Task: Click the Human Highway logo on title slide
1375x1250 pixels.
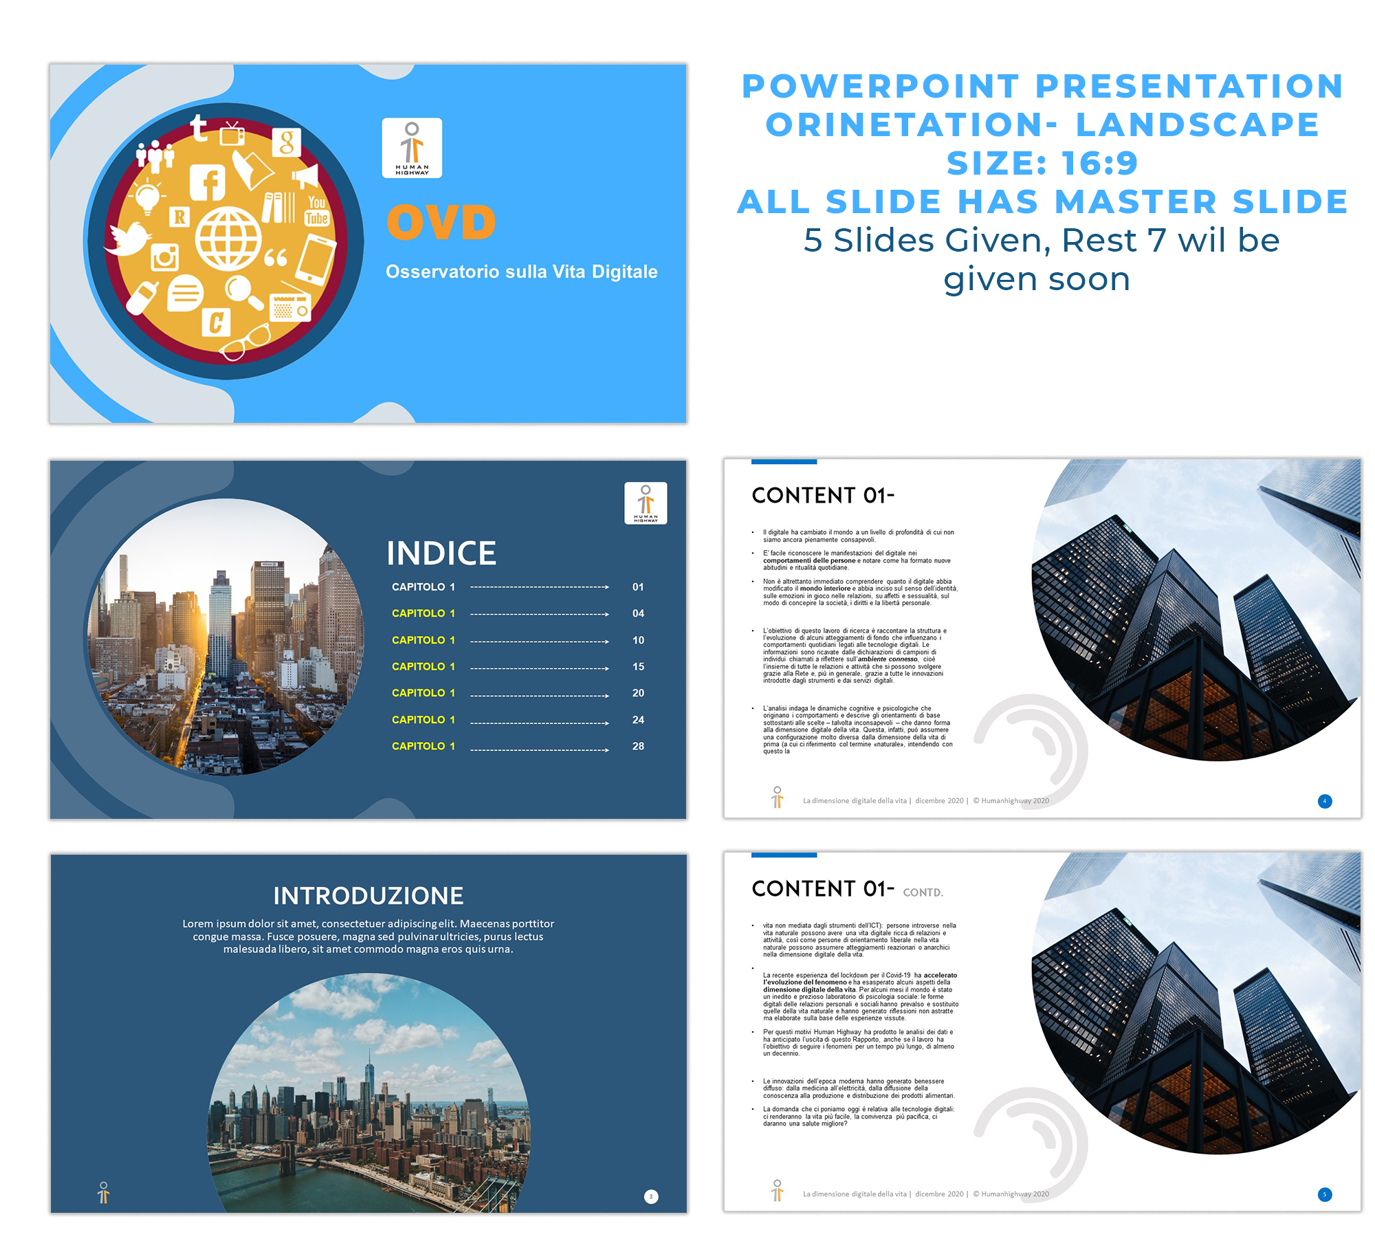Action: [x=412, y=148]
